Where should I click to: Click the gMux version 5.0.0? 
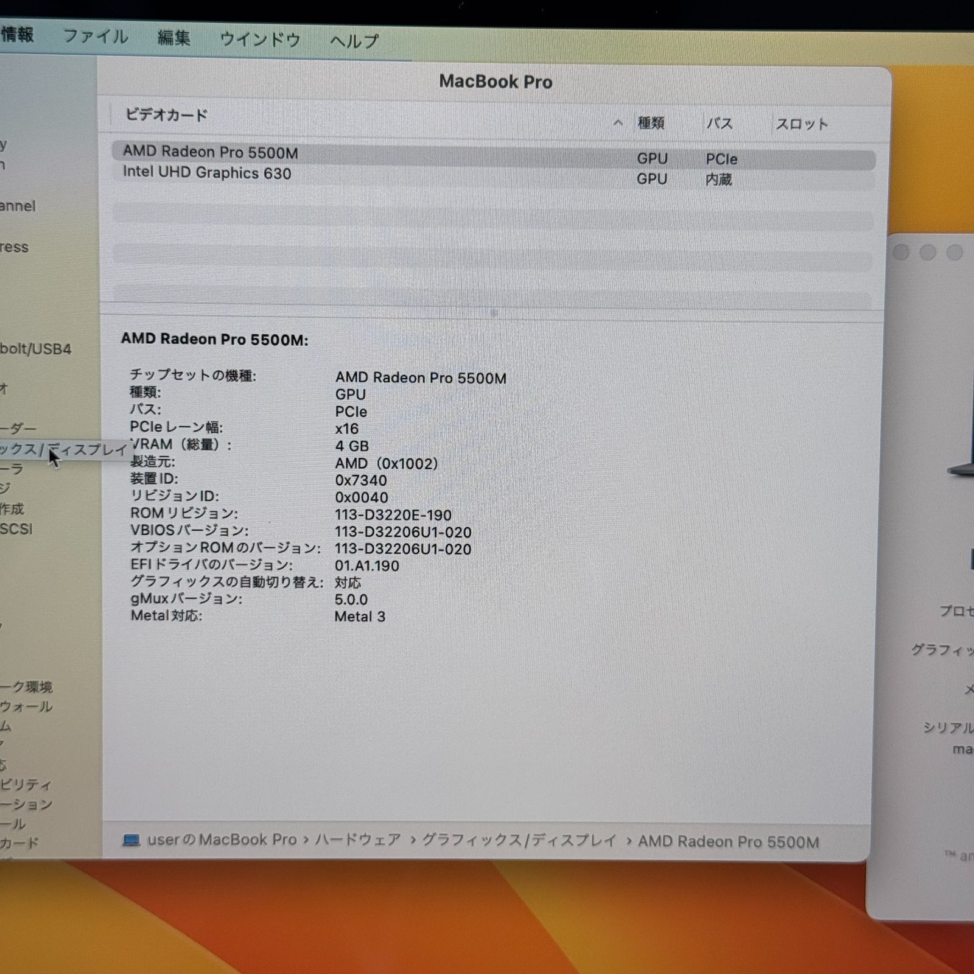click(x=351, y=600)
